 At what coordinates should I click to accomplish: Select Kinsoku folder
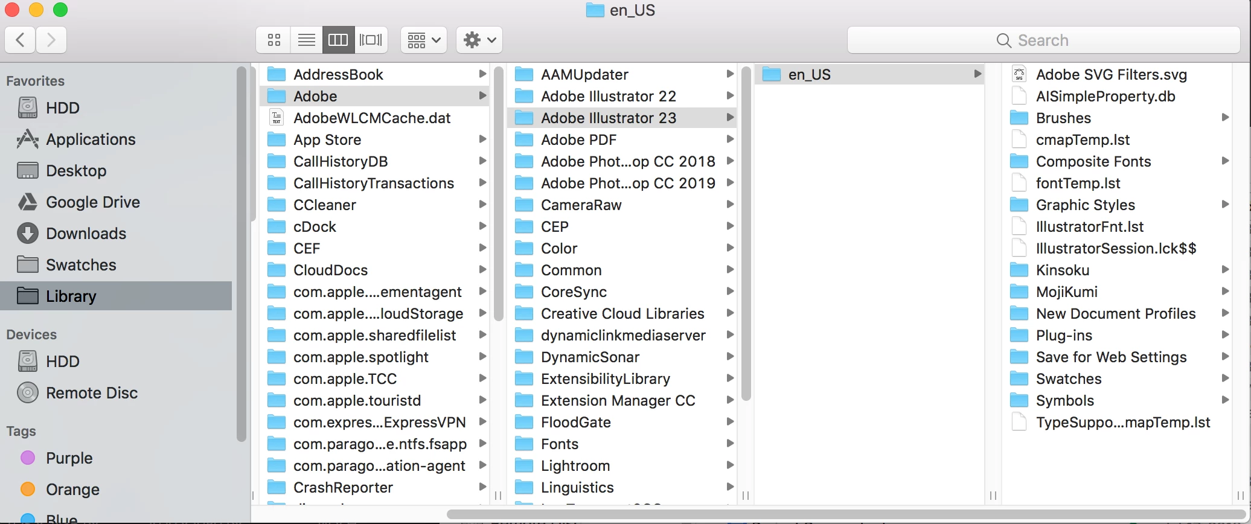[1117, 270]
